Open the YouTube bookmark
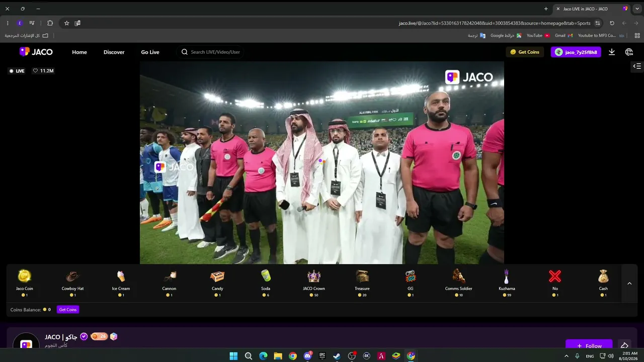 point(538,36)
